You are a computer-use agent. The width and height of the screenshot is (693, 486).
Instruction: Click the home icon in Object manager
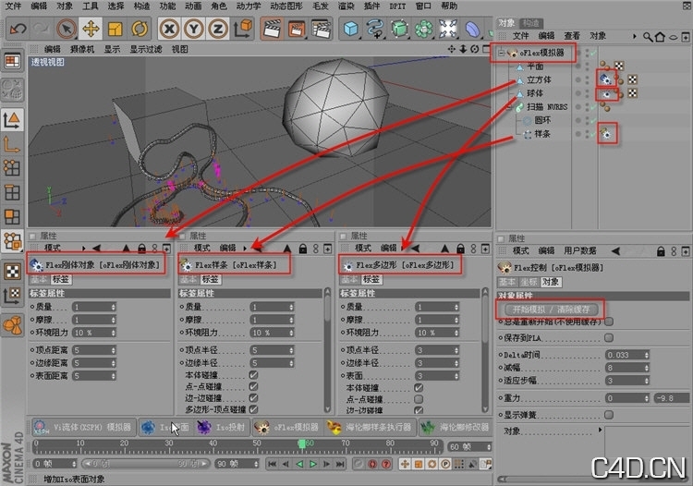point(660,37)
